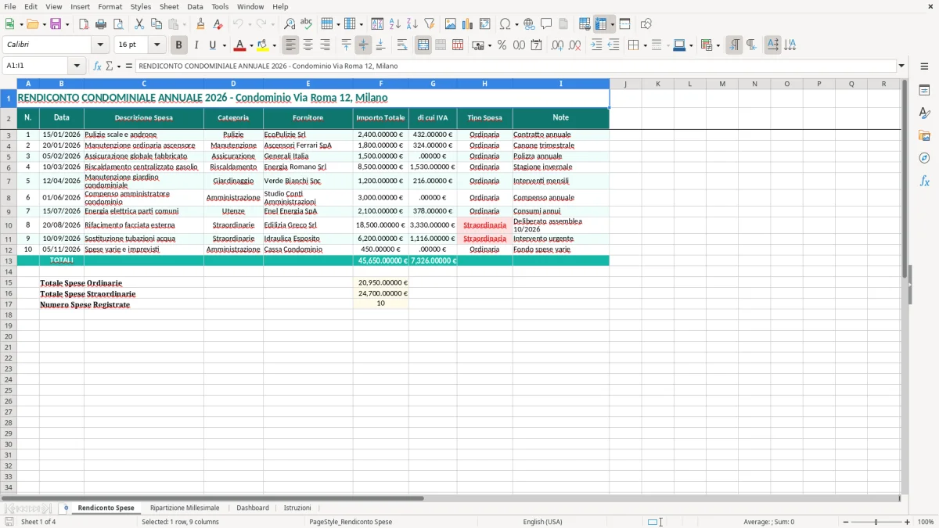Apply the yellow background color swatch
Screen dimensions: 939x528
264,45
